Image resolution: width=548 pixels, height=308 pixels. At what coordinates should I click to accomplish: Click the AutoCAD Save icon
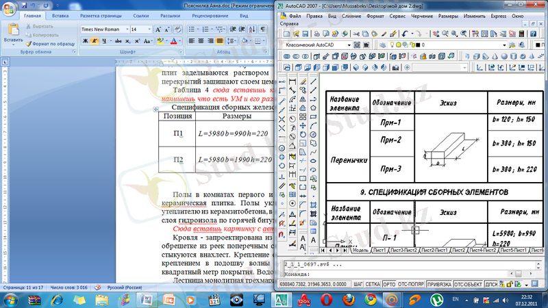pos(306,33)
